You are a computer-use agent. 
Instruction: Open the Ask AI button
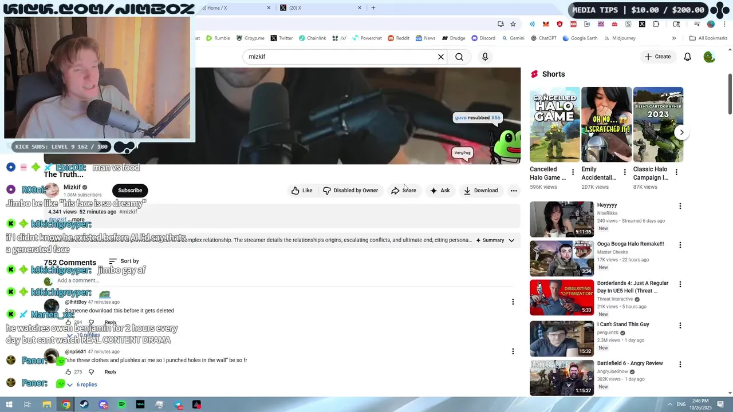(x=440, y=191)
